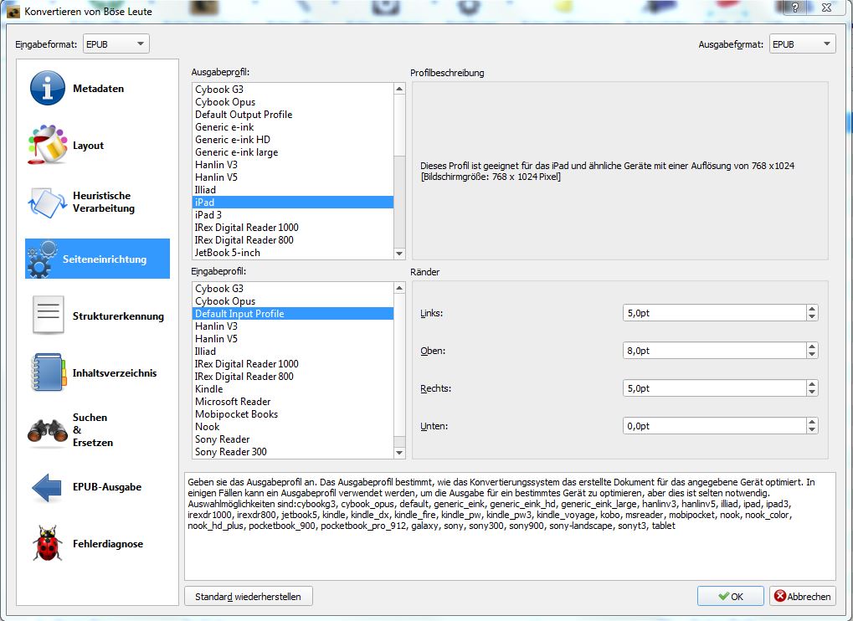Select Inhaltsverzeichnis label in sidebar

pyautogui.click(x=115, y=372)
